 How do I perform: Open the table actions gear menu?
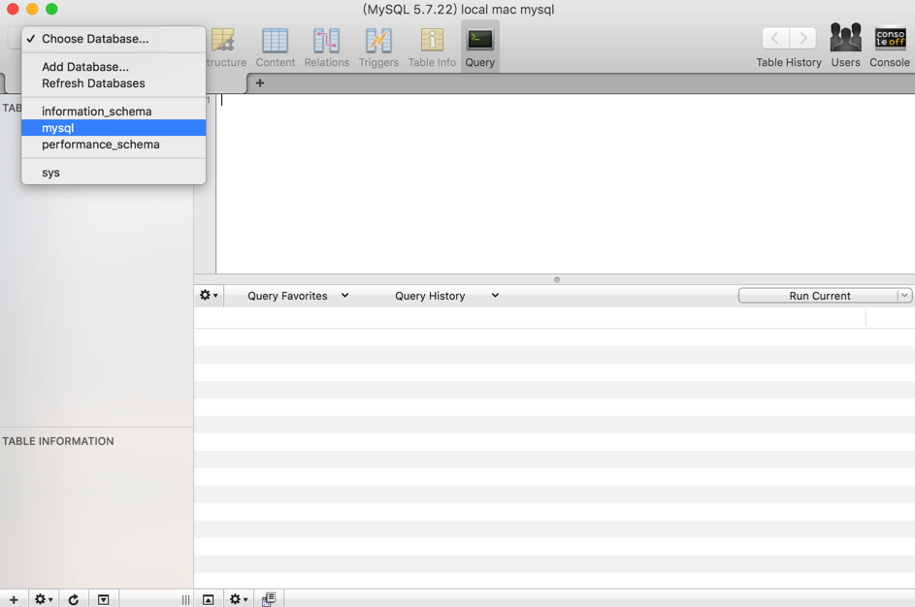tap(44, 599)
